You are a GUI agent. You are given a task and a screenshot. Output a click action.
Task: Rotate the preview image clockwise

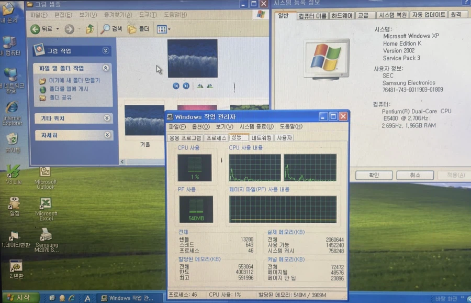point(200,86)
